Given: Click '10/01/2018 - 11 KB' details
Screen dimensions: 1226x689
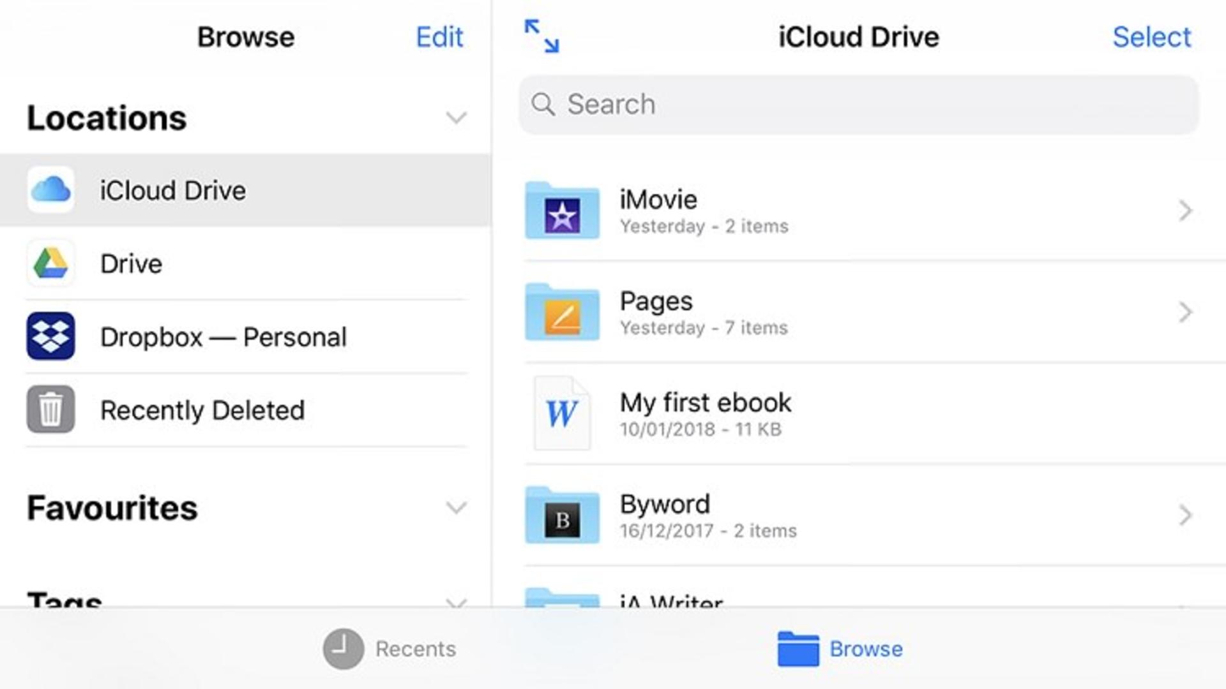Looking at the screenshot, I should coord(700,429).
